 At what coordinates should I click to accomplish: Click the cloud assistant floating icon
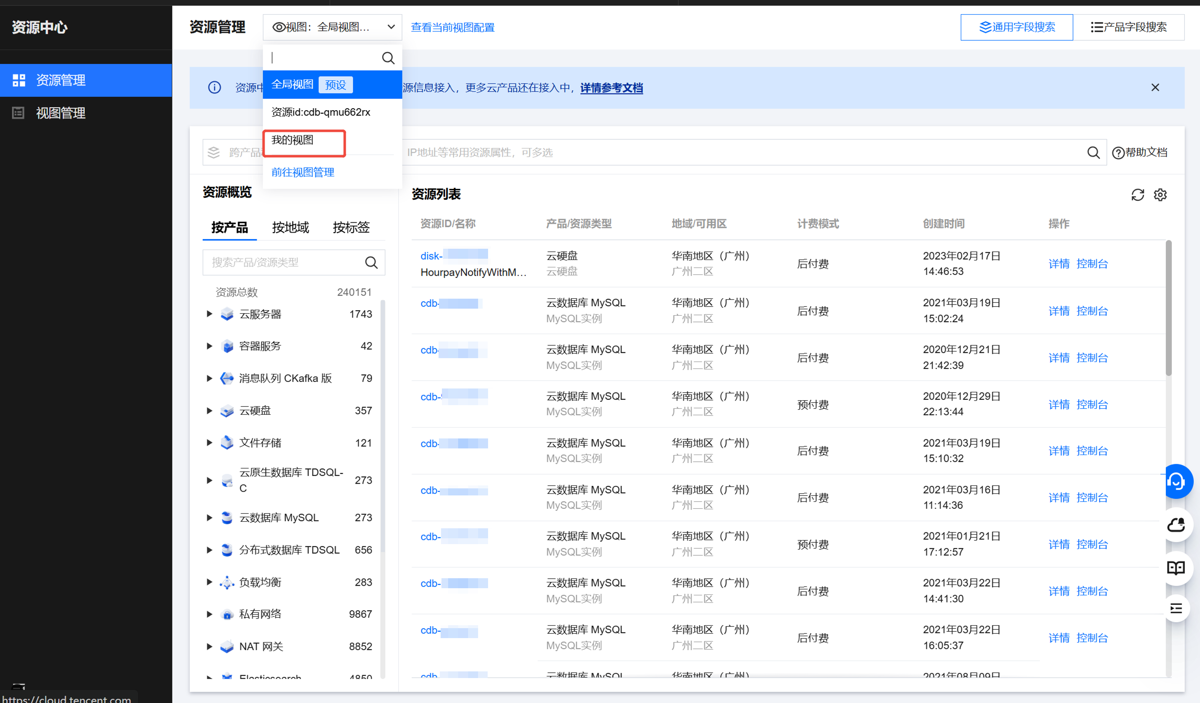point(1176,525)
